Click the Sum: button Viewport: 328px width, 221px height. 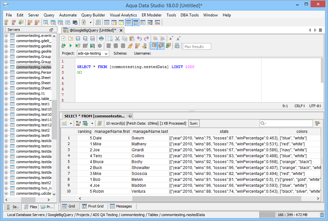coord(194,123)
